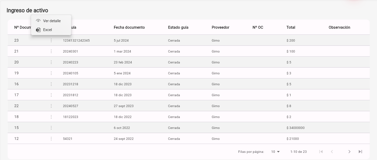Jump to first page of table

pos(321,151)
